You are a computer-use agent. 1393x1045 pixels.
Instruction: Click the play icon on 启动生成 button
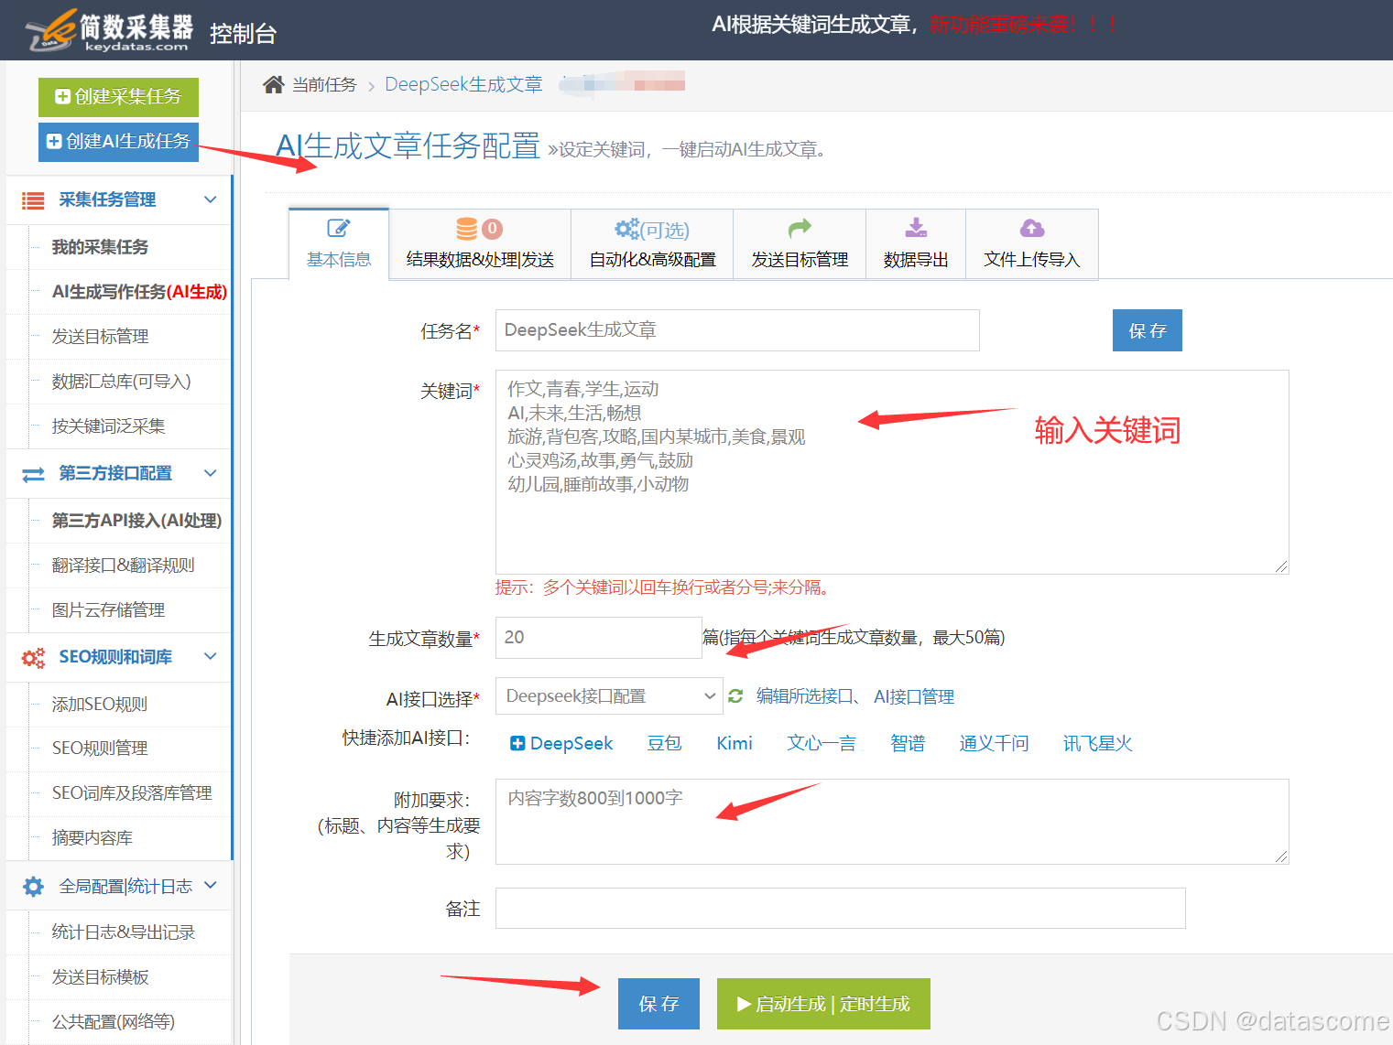744,1004
